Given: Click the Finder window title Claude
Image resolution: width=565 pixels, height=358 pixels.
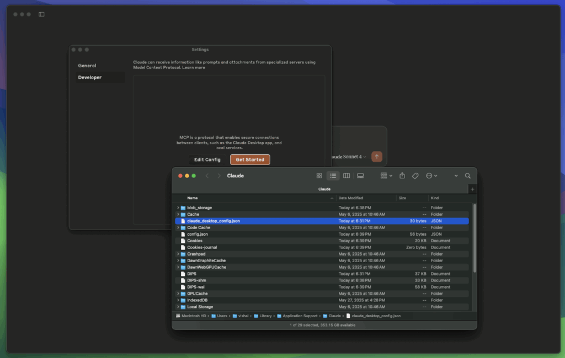Looking at the screenshot, I should (235, 176).
